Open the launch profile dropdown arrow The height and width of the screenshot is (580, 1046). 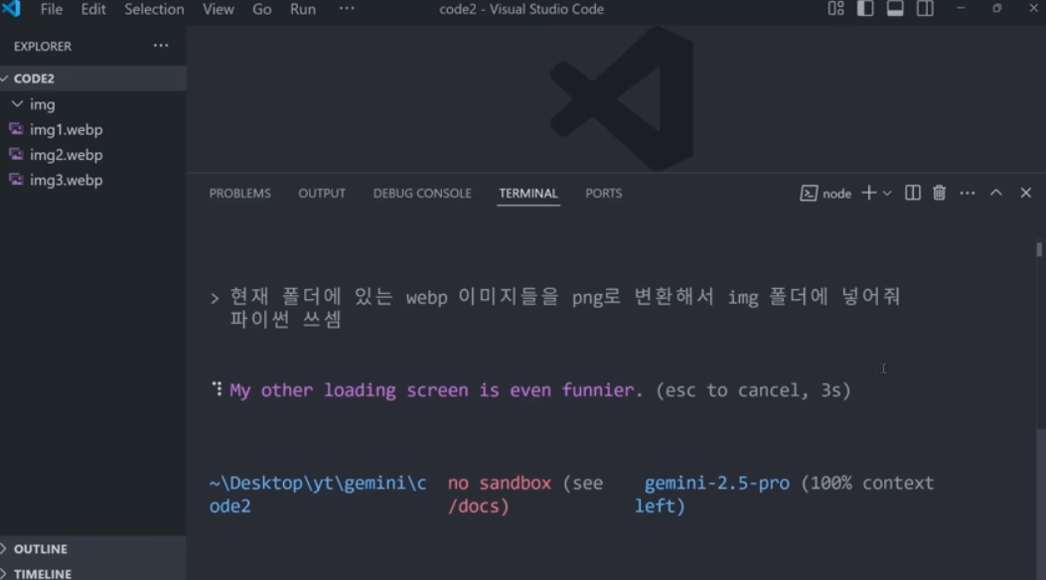click(x=887, y=194)
